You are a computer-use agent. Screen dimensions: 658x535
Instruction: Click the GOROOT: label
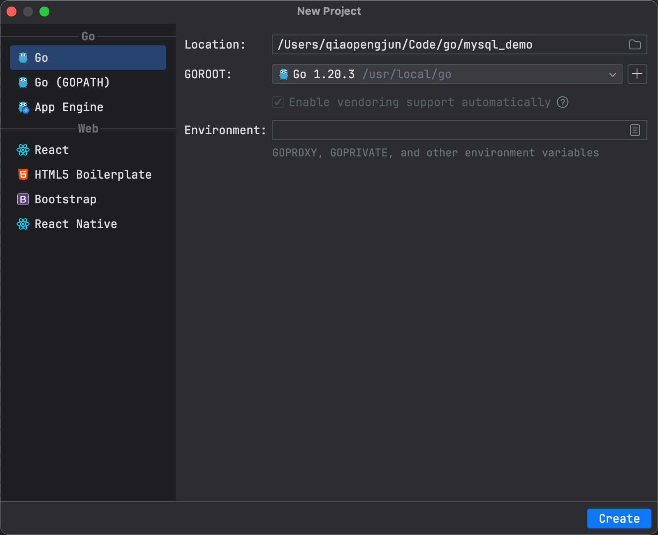tap(208, 74)
